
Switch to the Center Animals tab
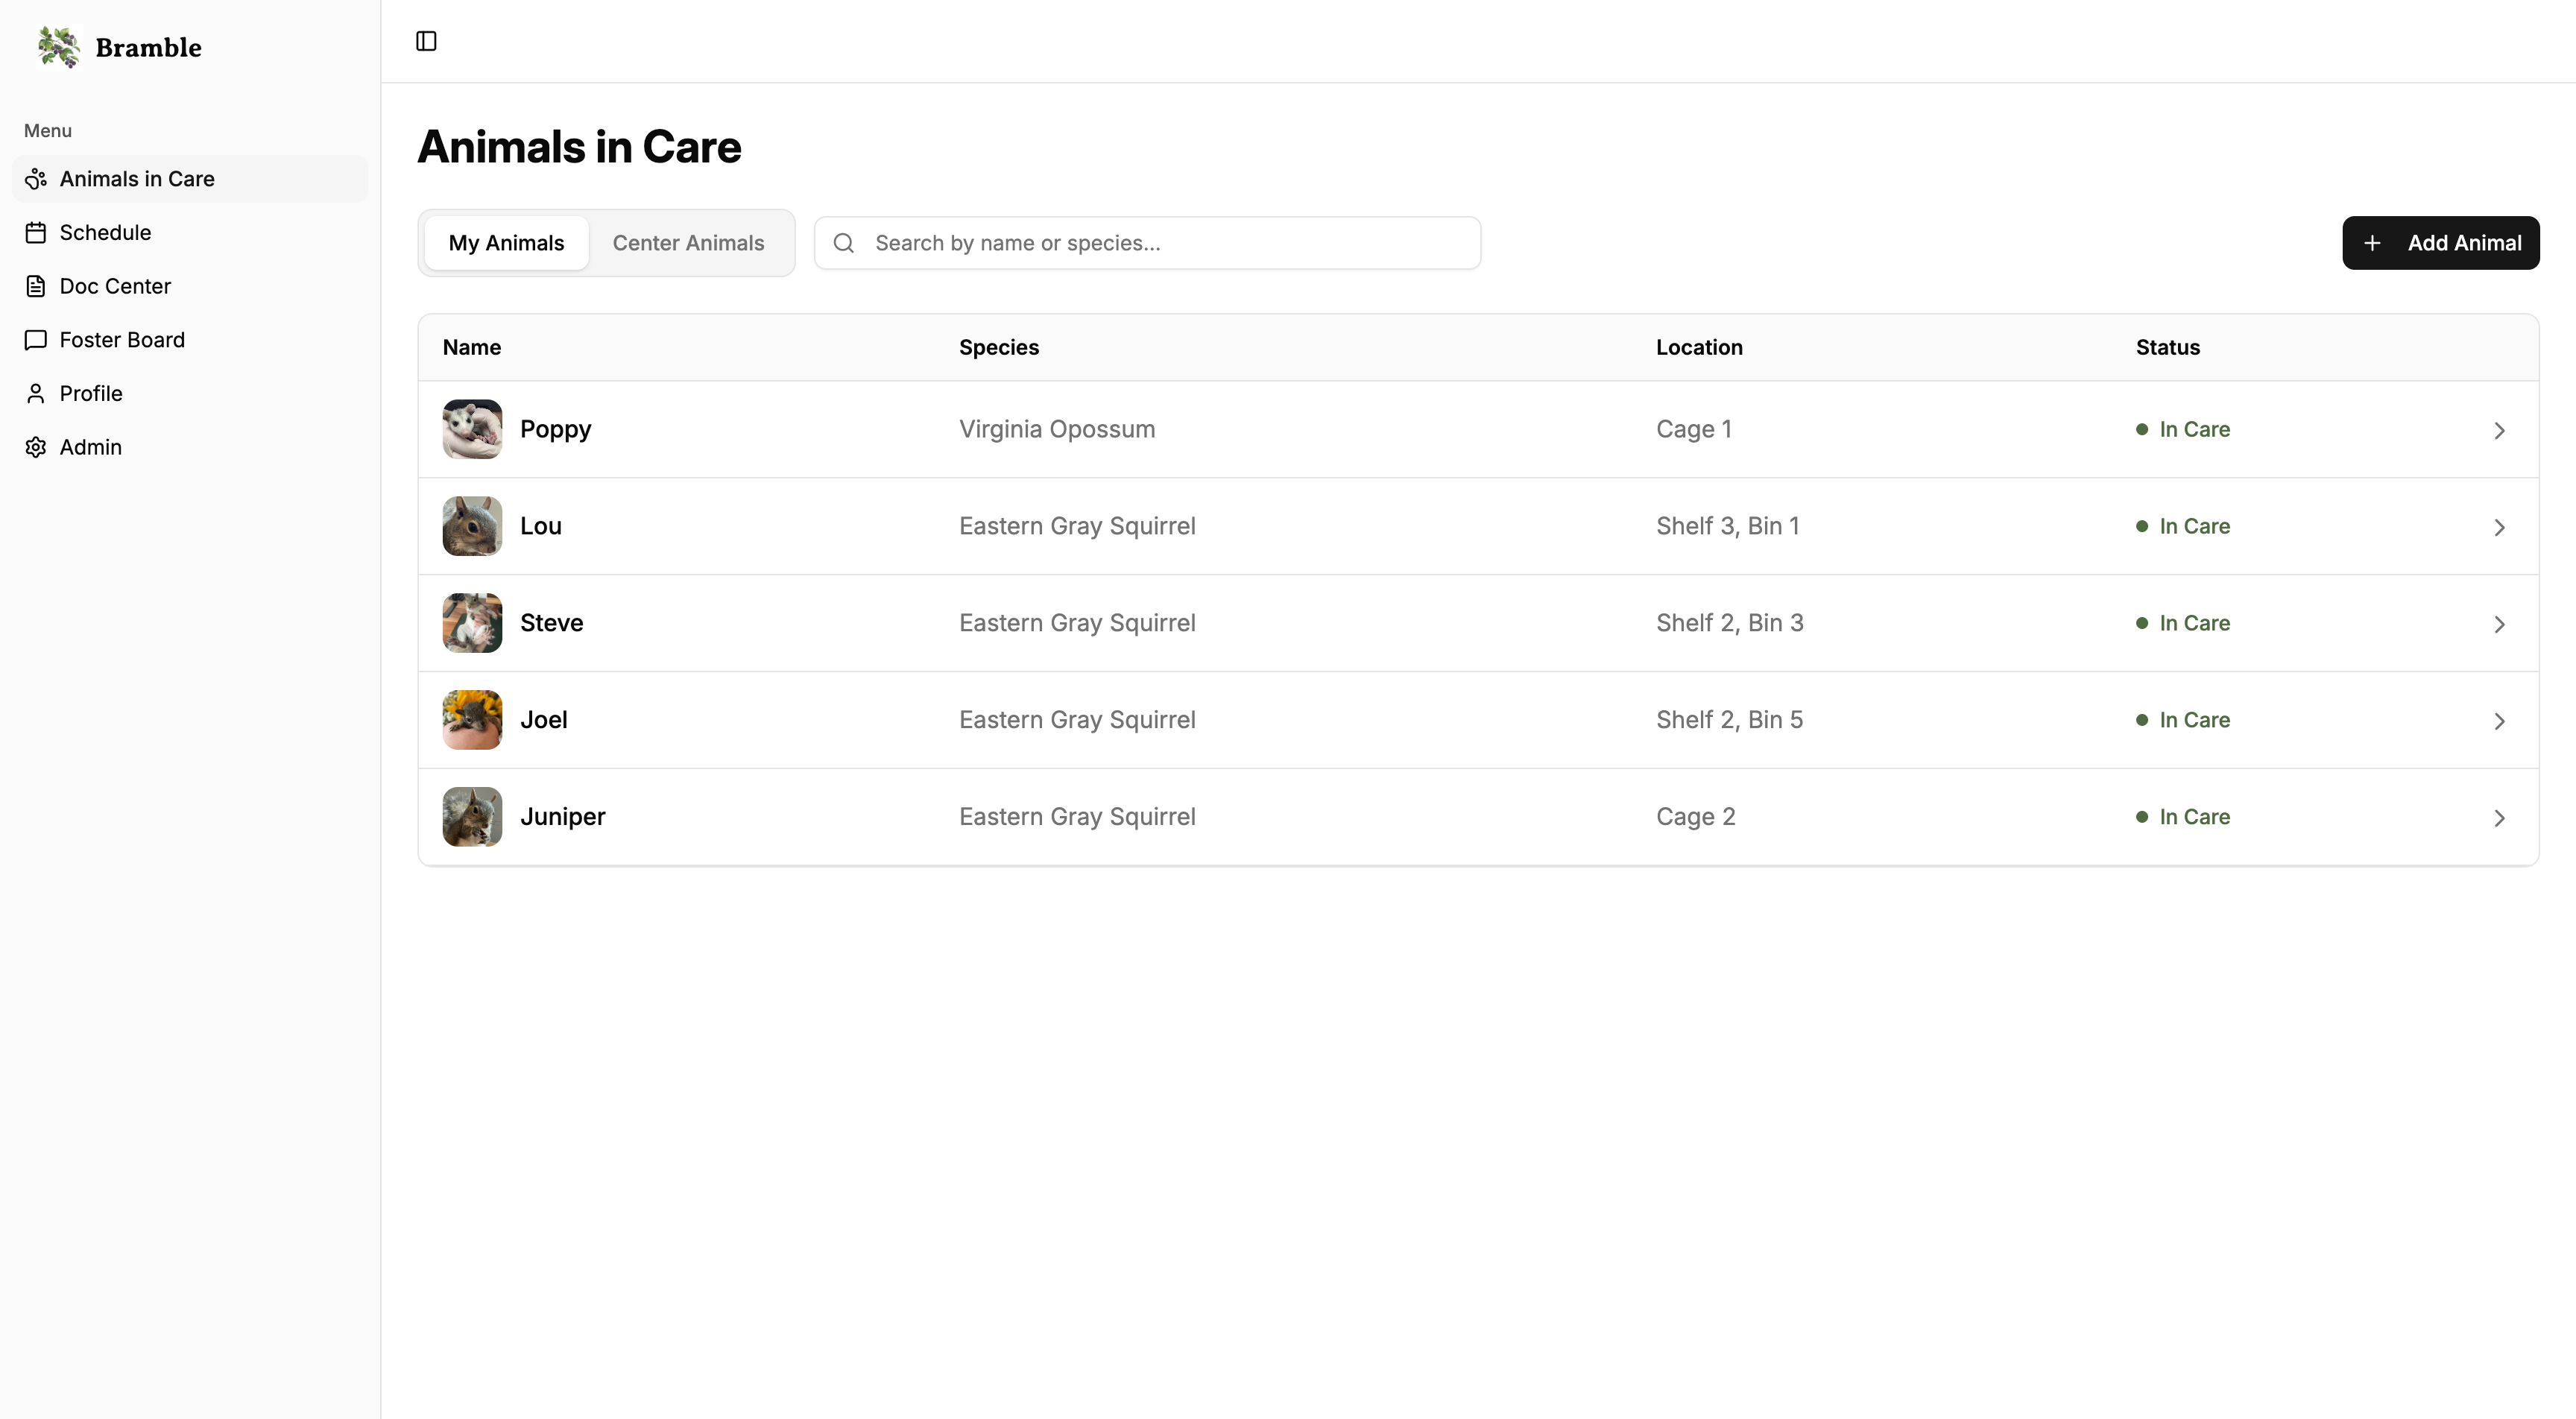[x=688, y=242]
